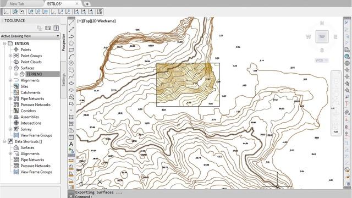
Task: Click the UCS icon at toolbar start
Action: [x=6, y=12]
